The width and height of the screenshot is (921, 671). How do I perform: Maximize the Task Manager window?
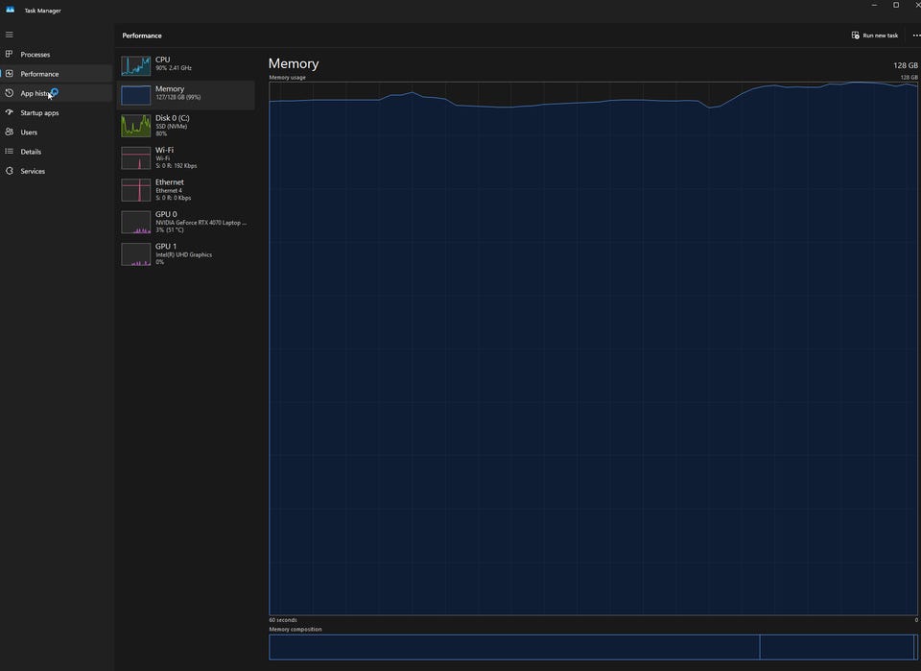[896, 6]
